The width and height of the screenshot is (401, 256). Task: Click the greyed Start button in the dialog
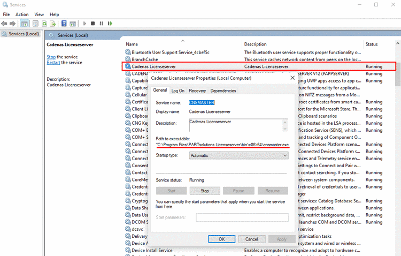coord(171,191)
